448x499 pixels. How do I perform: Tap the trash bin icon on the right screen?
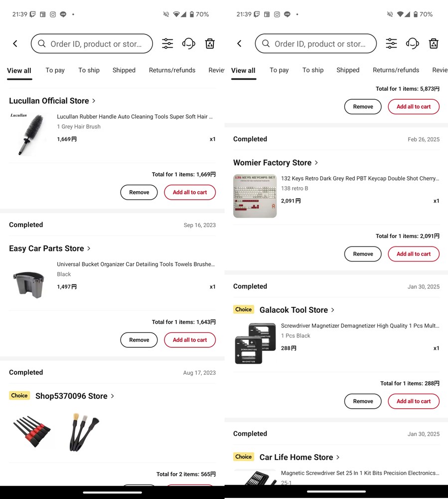434,44
